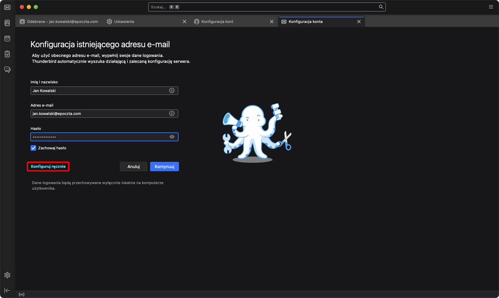Screen dimensions: 499x298
Task: Click the online status icon in status bar
Action: coord(21,294)
